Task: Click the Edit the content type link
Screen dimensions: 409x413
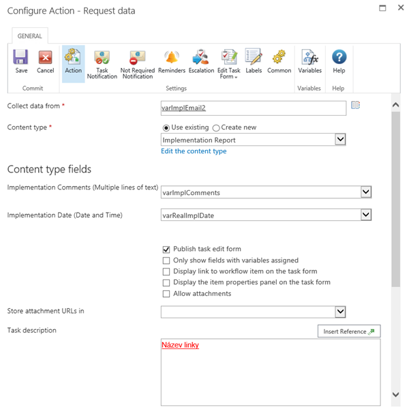Action: pyautogui.click(x=194, y=151)
